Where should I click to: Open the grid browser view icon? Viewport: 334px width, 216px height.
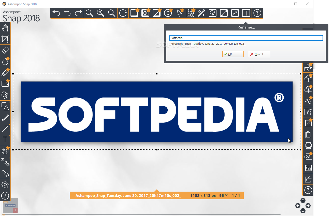coord(308,168)
